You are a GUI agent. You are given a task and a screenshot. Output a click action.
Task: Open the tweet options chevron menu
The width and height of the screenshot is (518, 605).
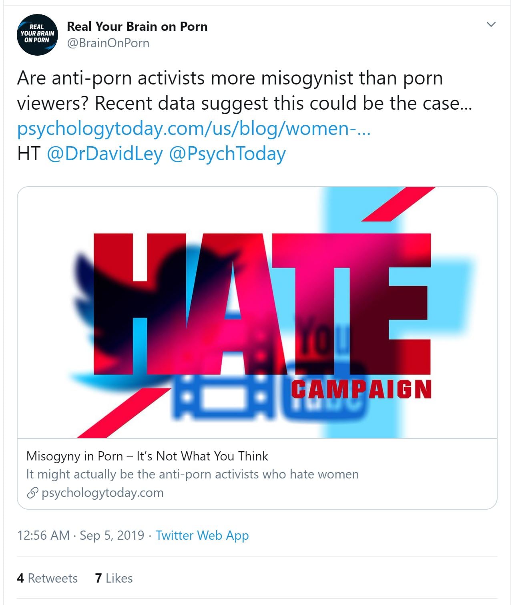[491, 24]
